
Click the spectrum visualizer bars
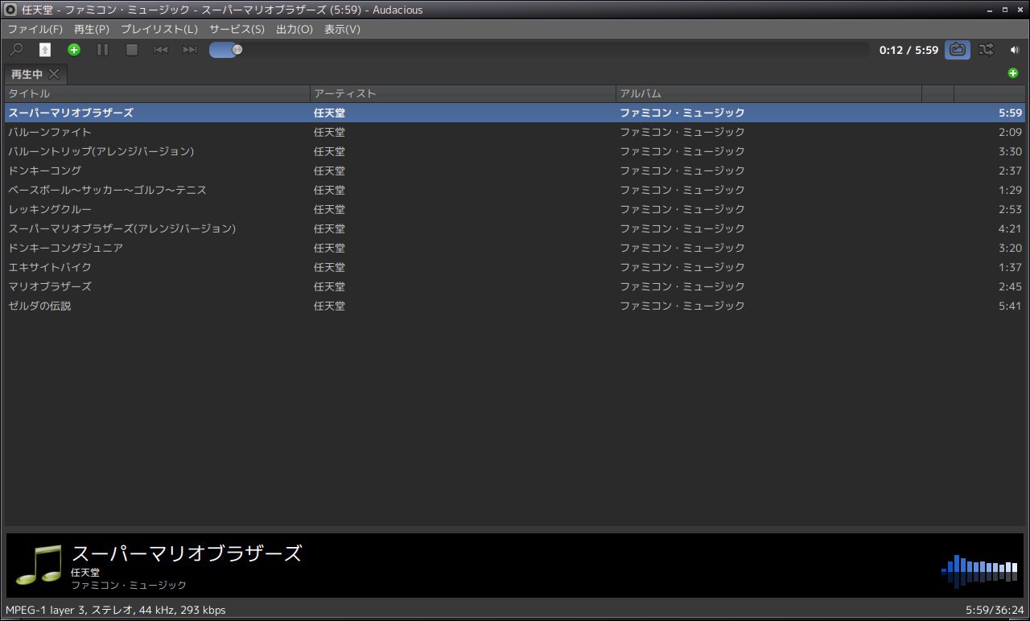979,570
